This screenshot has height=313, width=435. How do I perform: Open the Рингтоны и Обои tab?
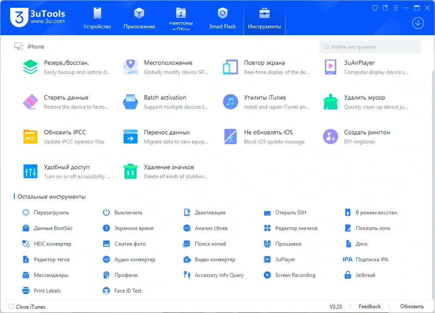(x=181, y=18)
